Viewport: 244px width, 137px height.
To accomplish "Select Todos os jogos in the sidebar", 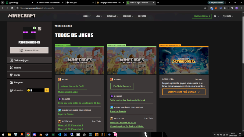I will (29, 60).
